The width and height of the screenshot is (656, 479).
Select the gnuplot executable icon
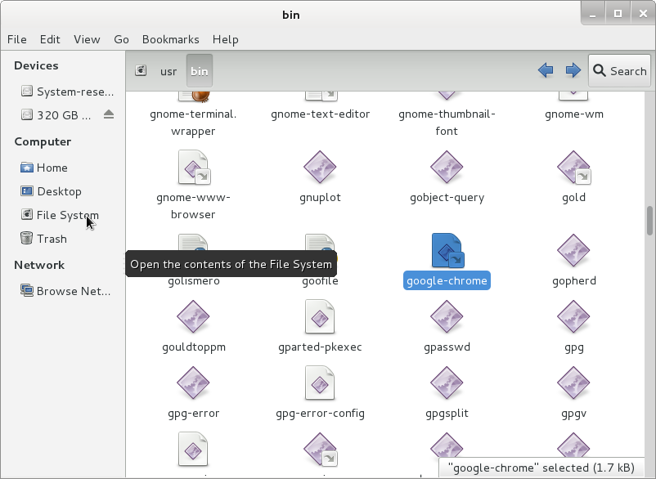[x=320, y=167]
